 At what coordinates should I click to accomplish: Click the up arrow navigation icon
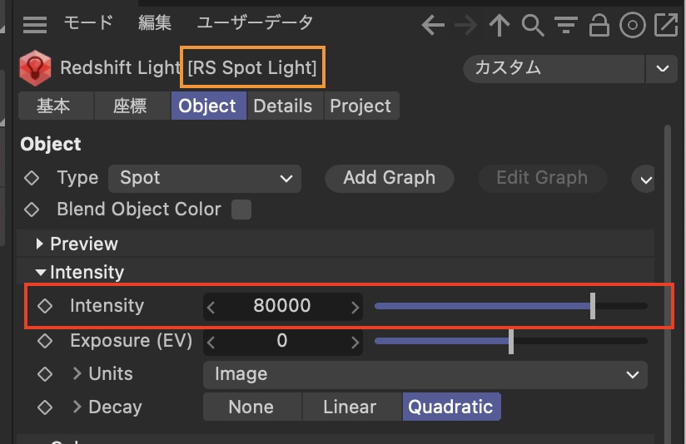499,26
